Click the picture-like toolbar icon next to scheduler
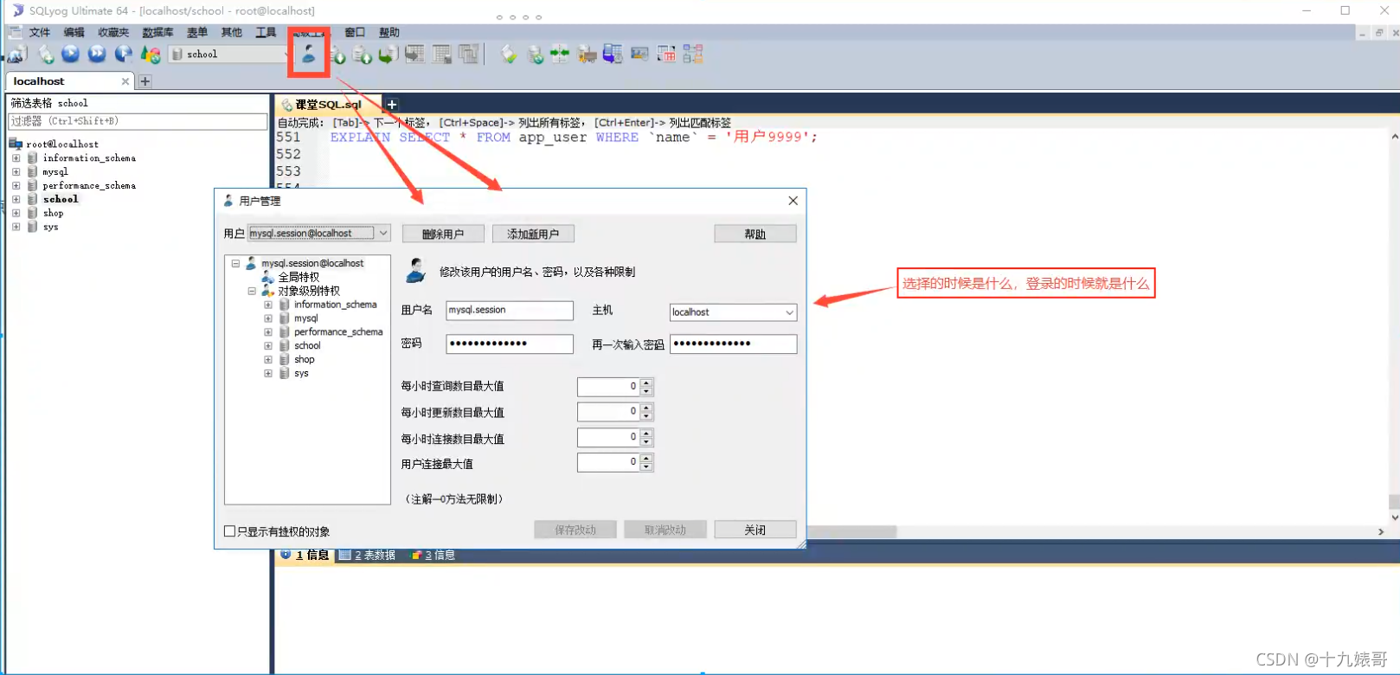 coord(639,55)
